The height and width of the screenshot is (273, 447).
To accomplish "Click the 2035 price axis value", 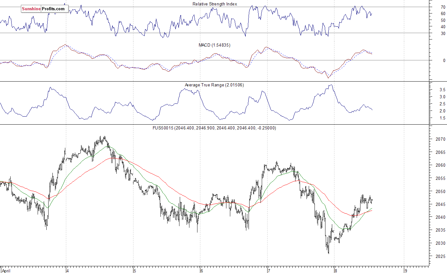I will point(441,230).
